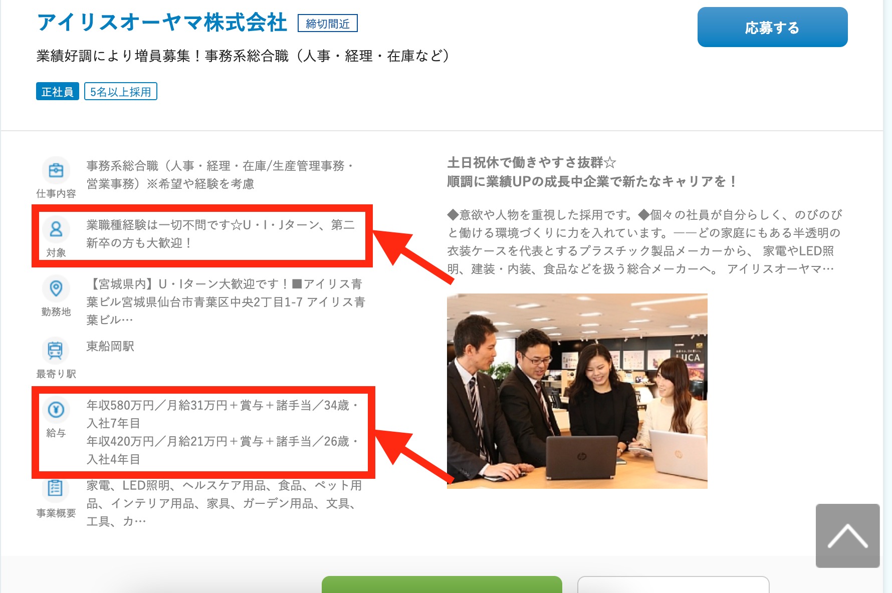Click the 正社員 employment type tag
Screen dimensions: 892x593
[x=58, y=92]
